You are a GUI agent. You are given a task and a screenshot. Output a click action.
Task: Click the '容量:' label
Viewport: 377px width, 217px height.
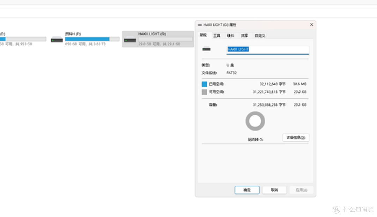tap(213, 104)
